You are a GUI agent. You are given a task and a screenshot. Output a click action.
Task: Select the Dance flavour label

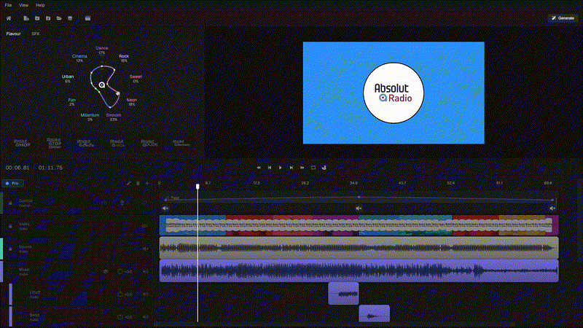tap(101, 48)
